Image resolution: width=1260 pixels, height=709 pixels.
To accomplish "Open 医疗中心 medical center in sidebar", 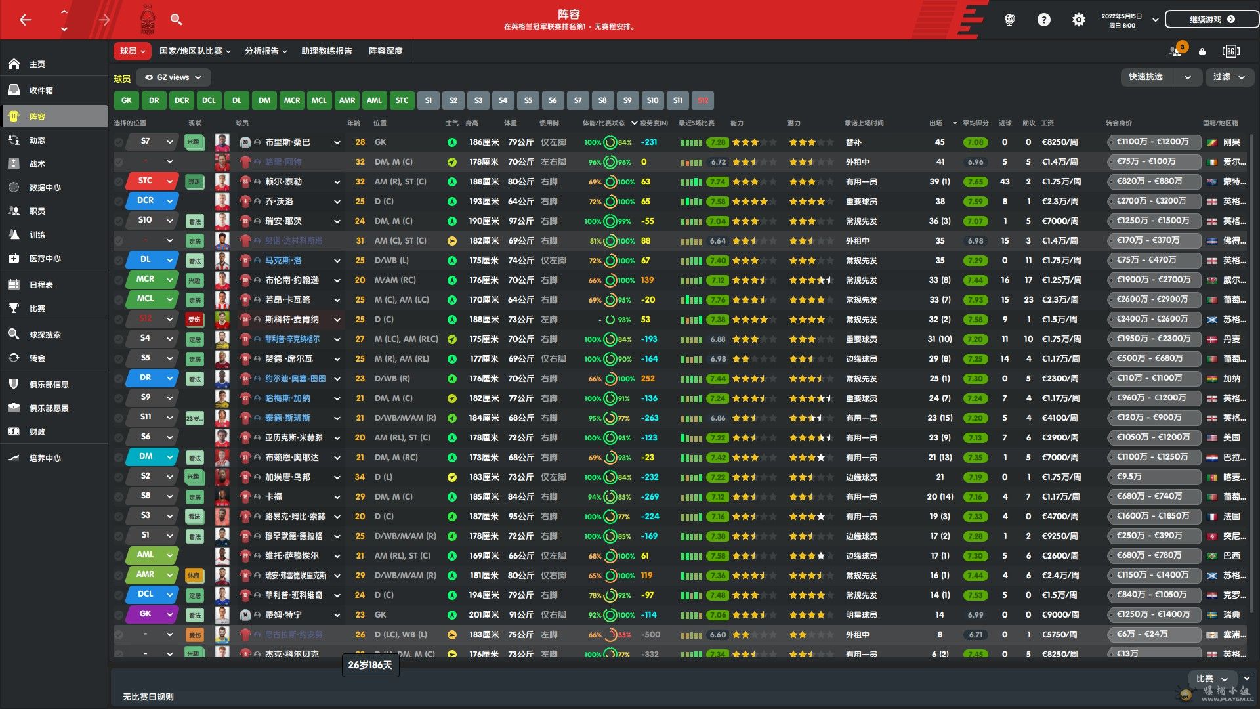I will point(45,259).
